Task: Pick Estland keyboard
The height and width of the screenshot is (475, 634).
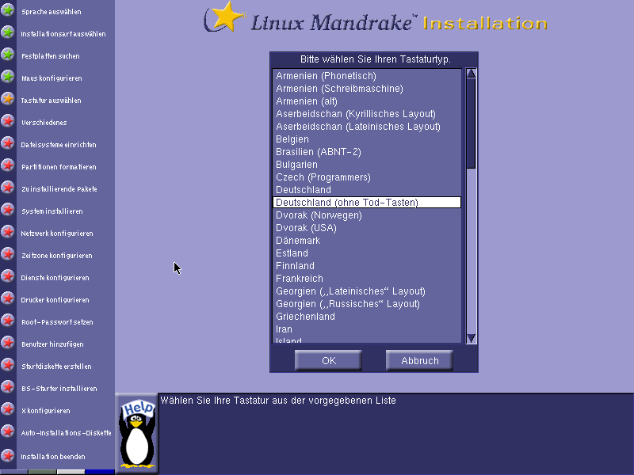Action: pos(367,253)
